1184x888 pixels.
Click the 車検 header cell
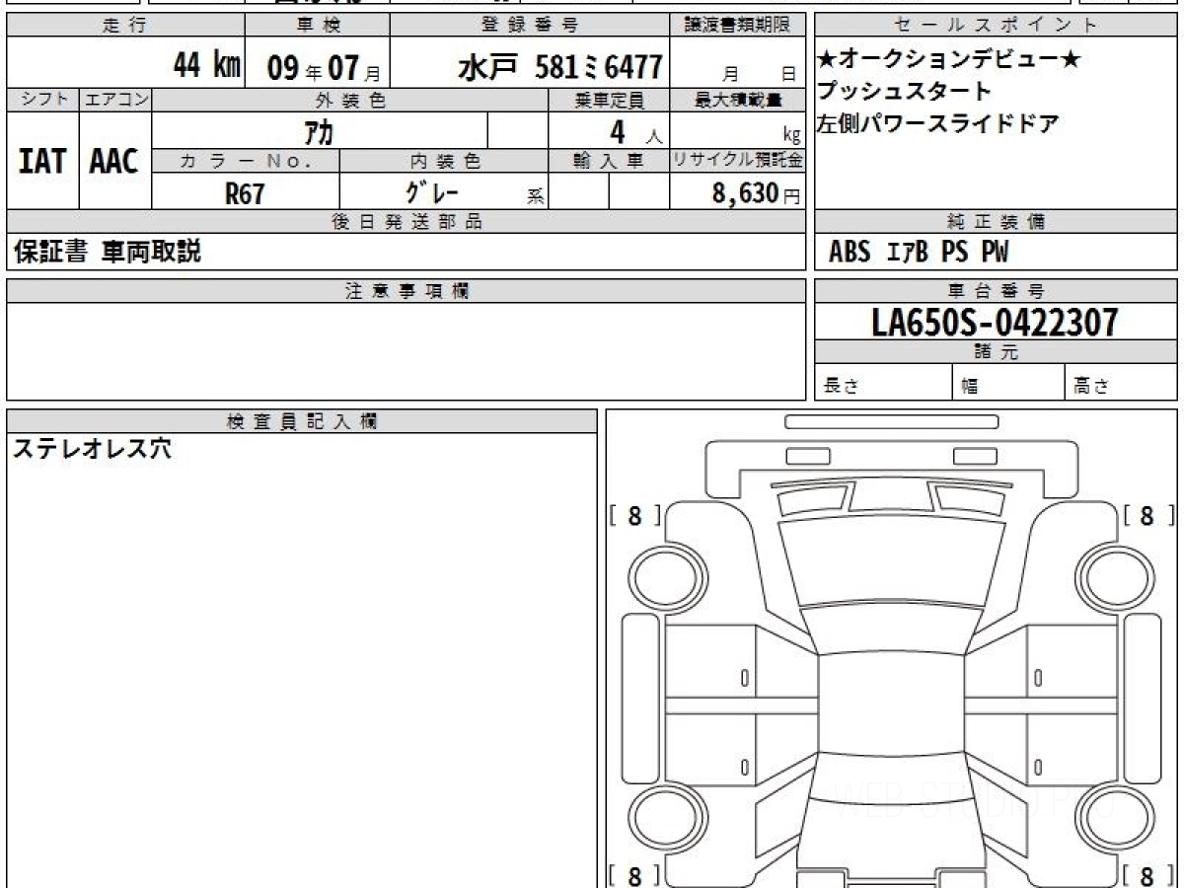point(318,26)
